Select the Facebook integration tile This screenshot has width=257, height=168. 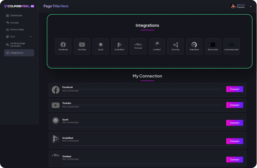(x=63, y=47)
